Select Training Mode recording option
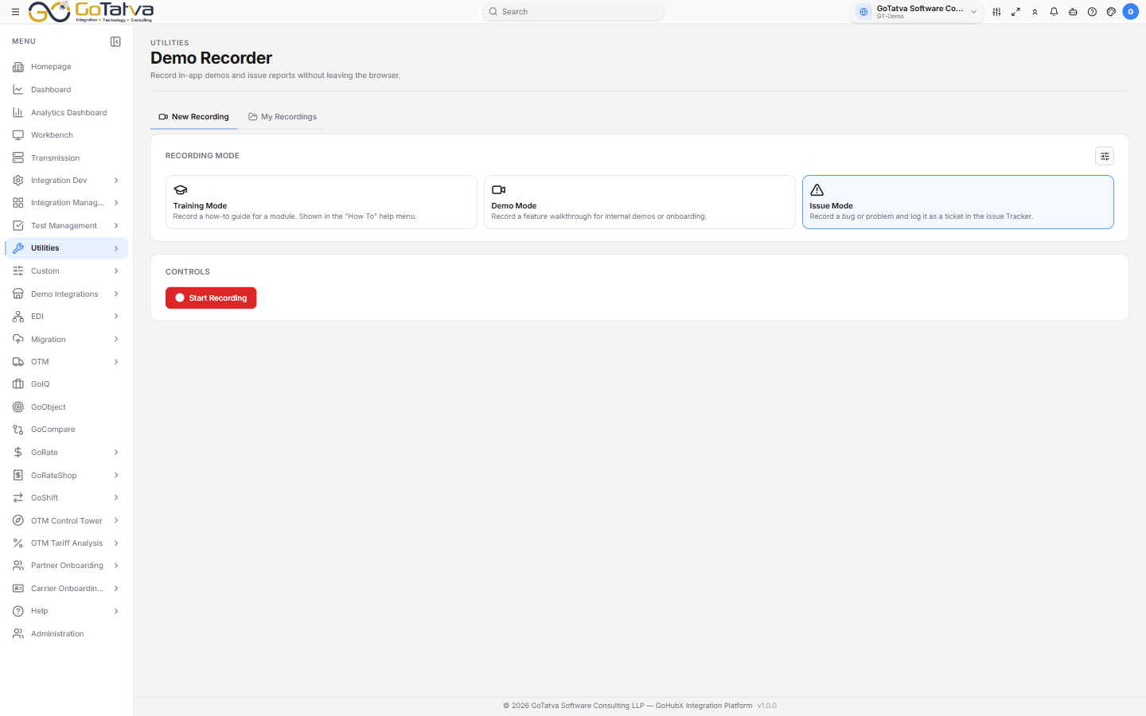The image size is (1146, 716). click(x=322, y=202)
